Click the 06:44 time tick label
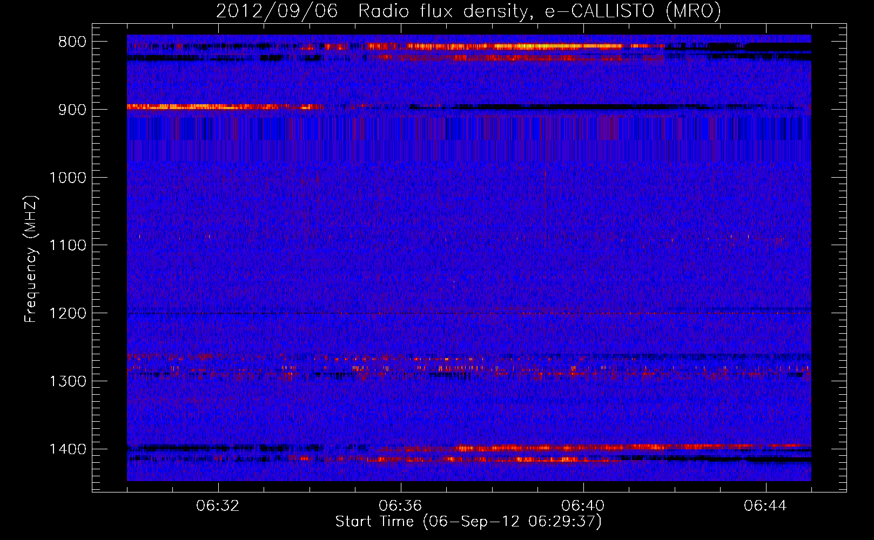This screenshot has width=874, height=540. (x=765, y=506)
